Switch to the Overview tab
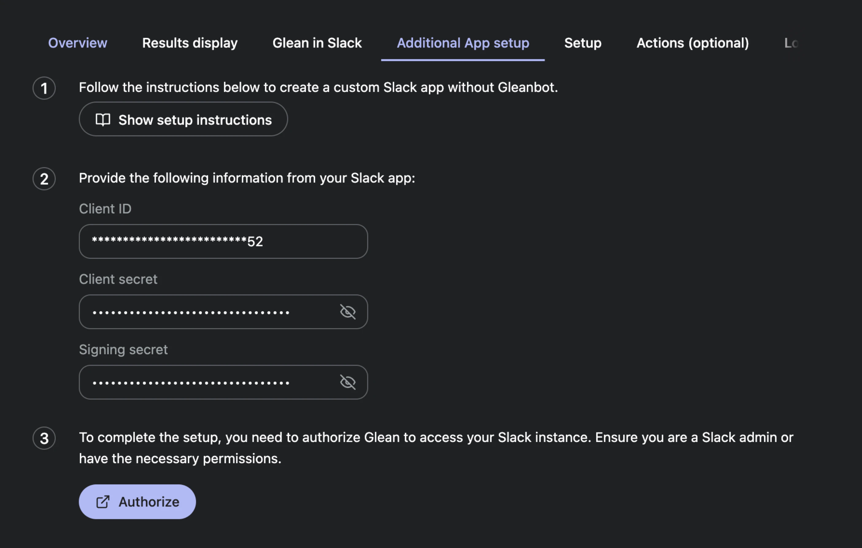862x548 pixels. click(x=77, y=43)
